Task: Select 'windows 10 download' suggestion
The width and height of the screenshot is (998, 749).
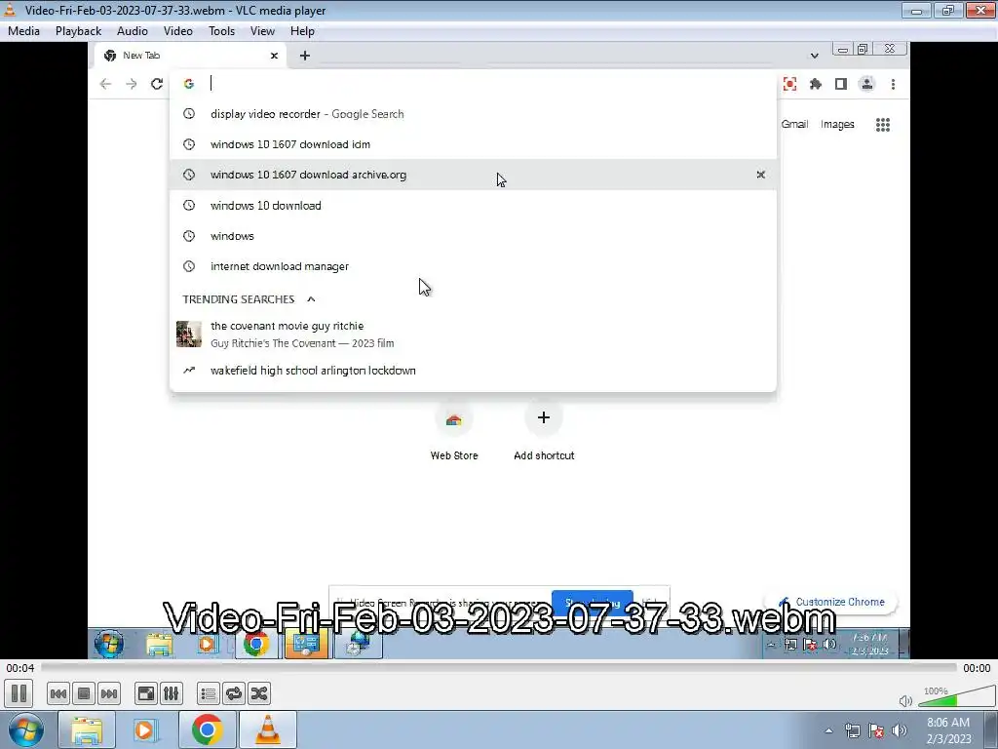Action: pos(473,206)
